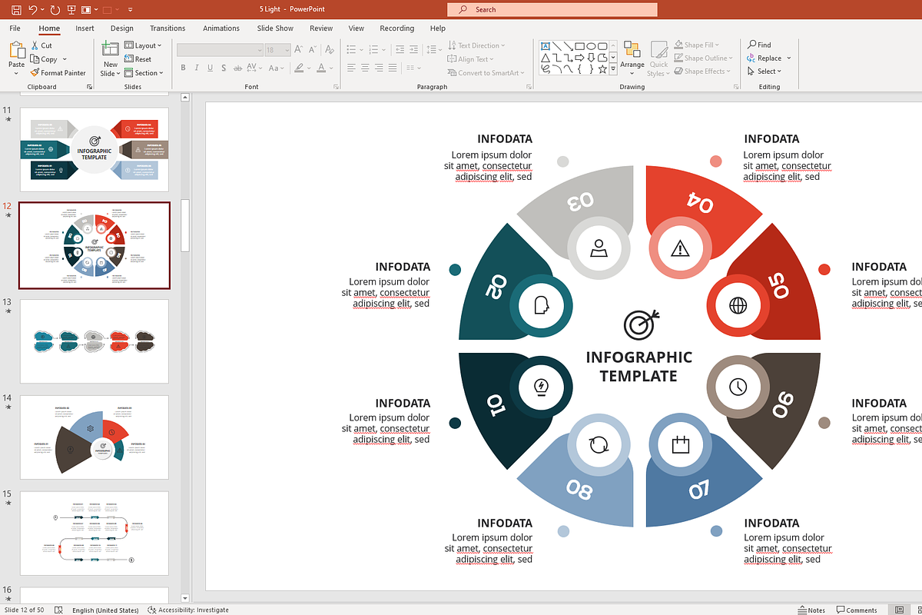Select the lightbulb icon in segment 01
The width and height of the screenshot is (922, 615).
tap(541, 387)
